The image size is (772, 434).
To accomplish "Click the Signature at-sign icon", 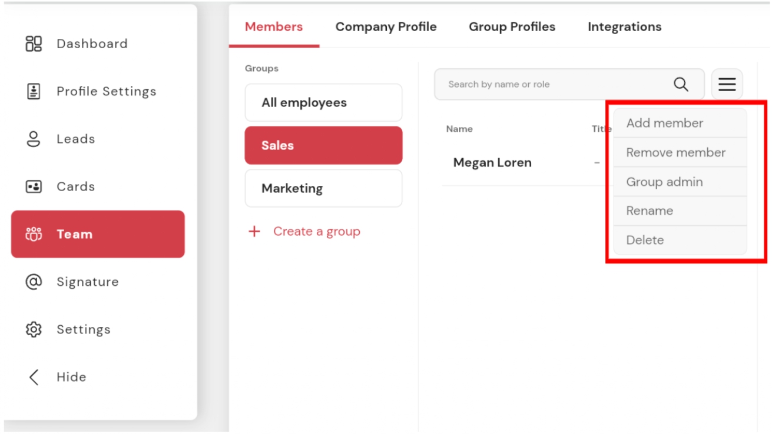I will click(x=34, y=282).
